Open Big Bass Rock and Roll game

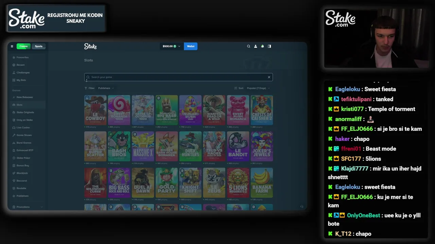119,183
